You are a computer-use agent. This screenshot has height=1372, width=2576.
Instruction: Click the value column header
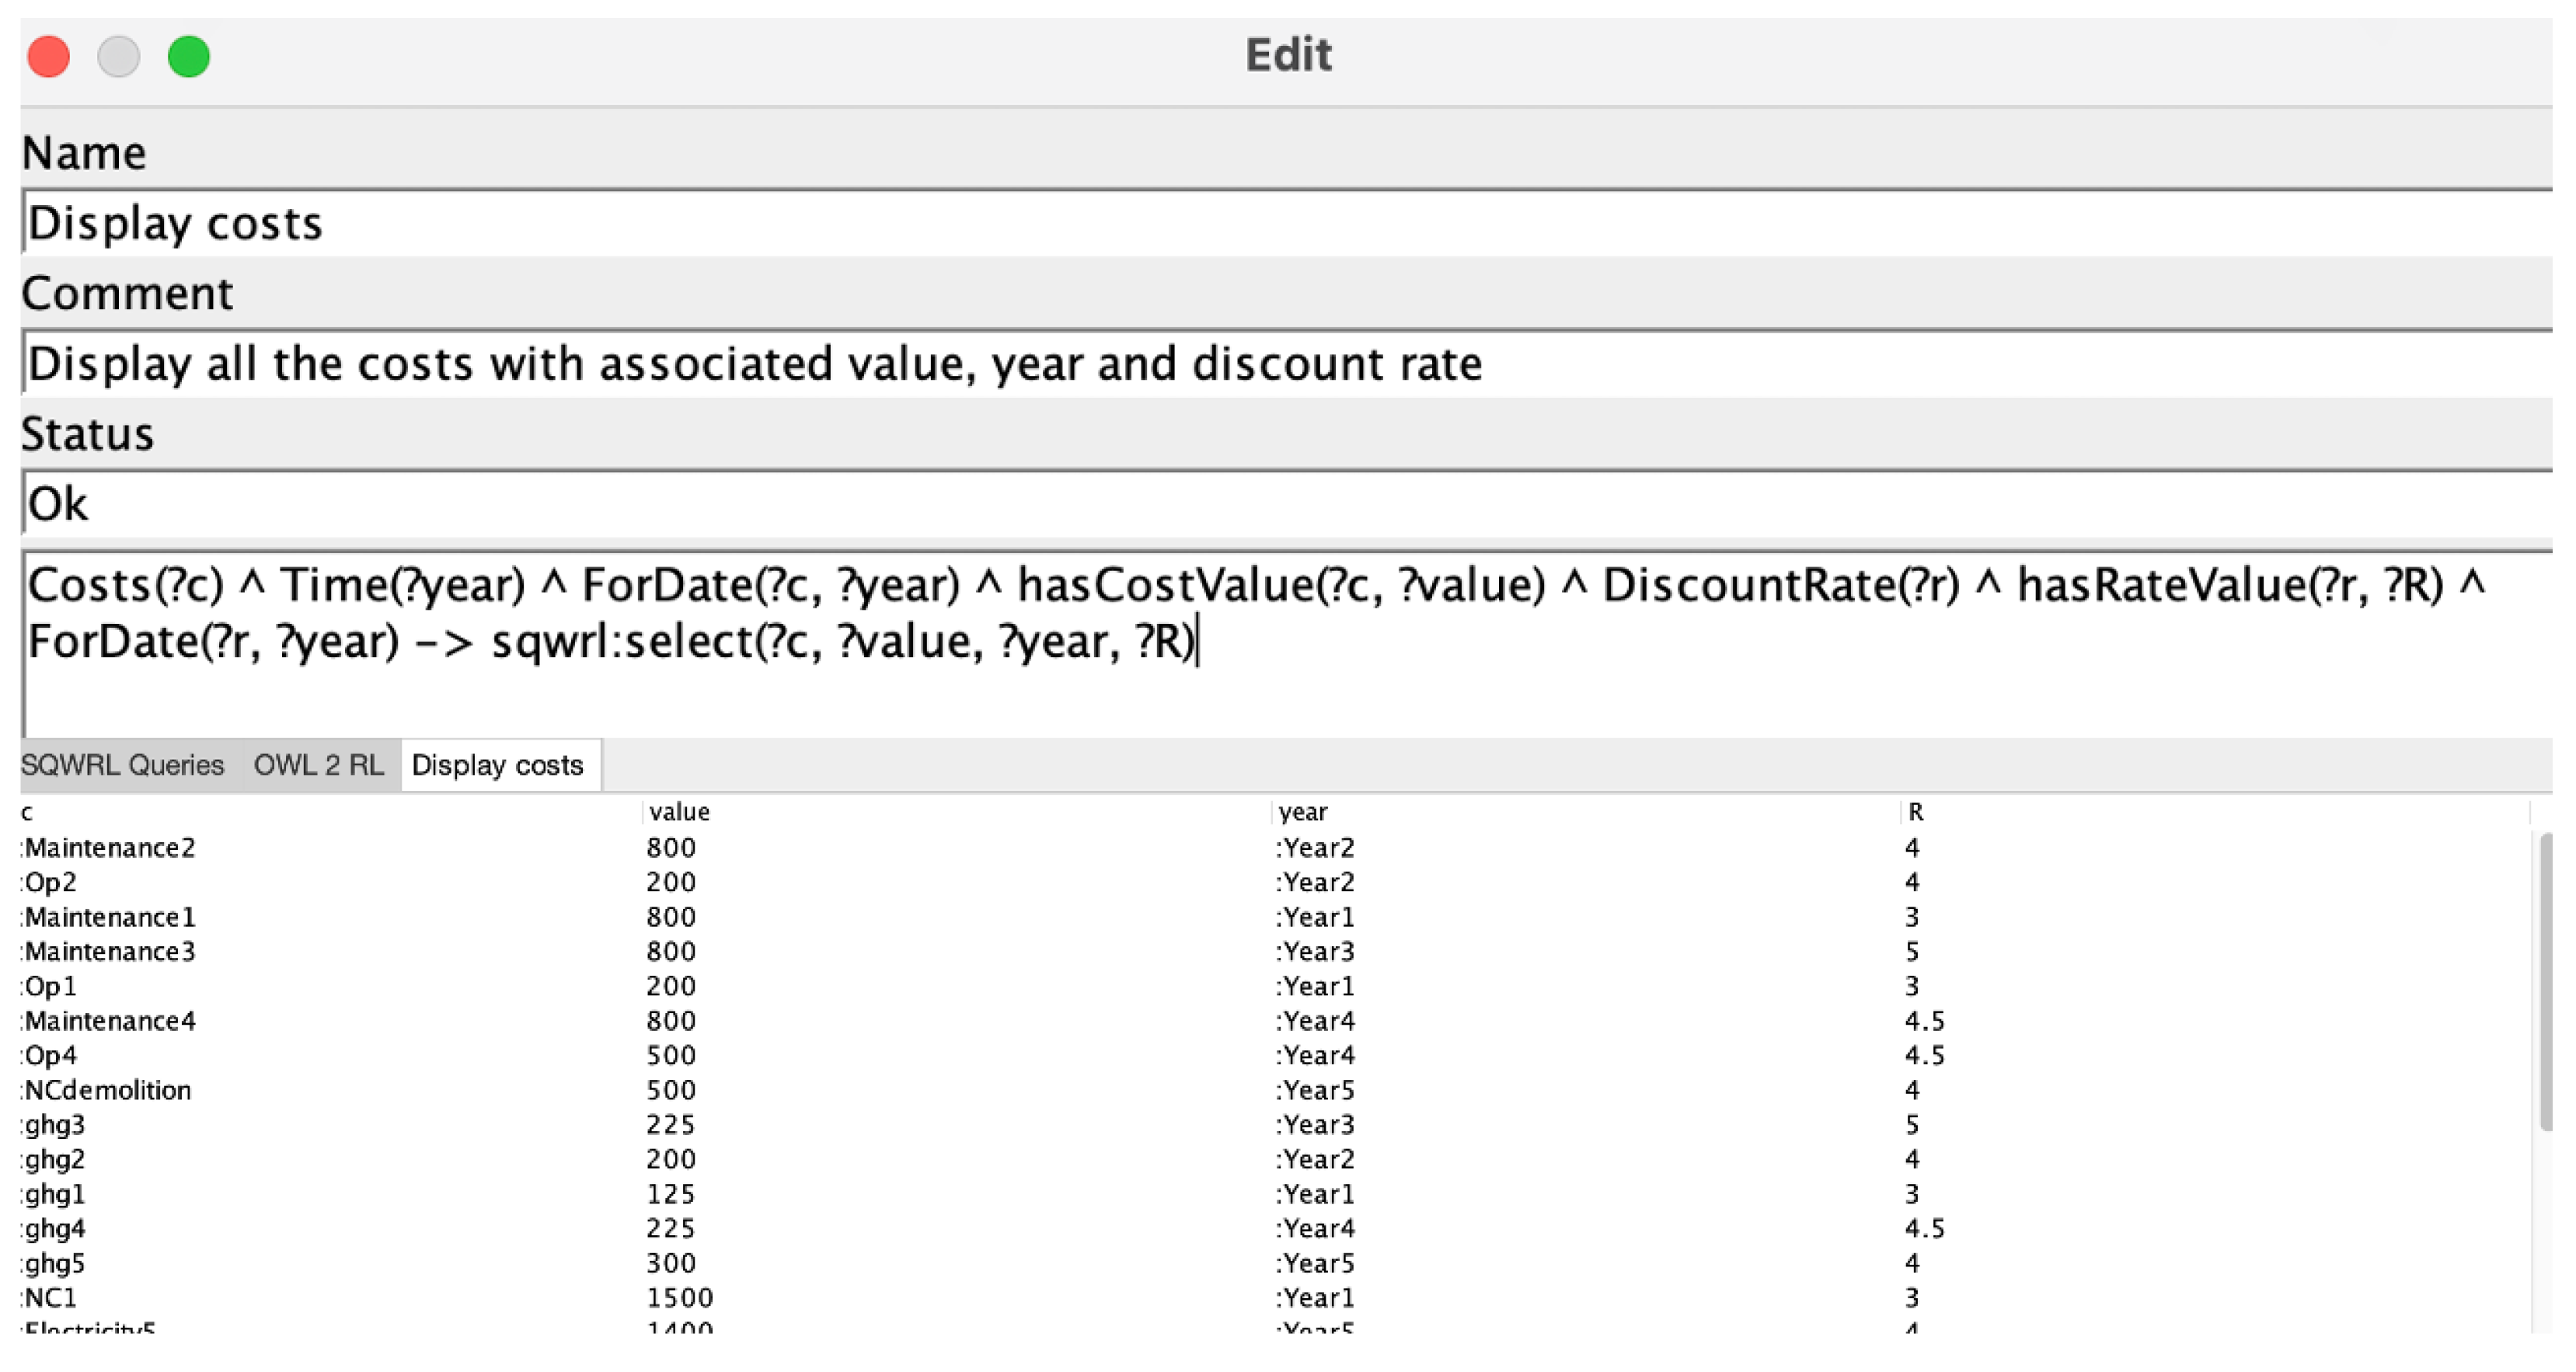679,812
